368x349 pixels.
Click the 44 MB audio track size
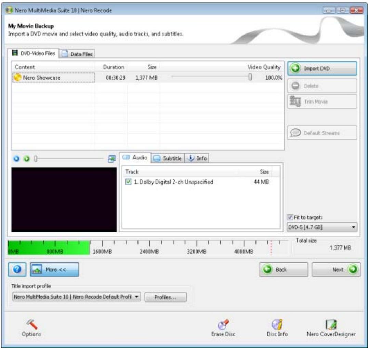coord(261,182)
